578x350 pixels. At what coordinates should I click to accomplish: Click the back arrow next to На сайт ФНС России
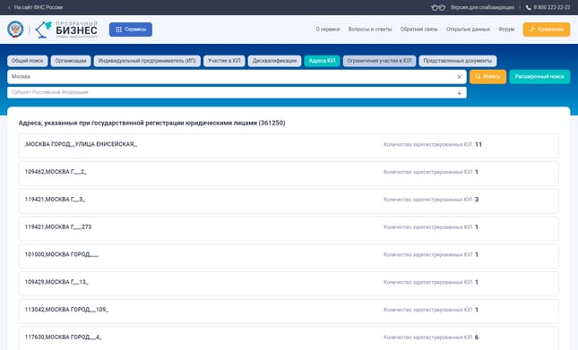(9, 7)
